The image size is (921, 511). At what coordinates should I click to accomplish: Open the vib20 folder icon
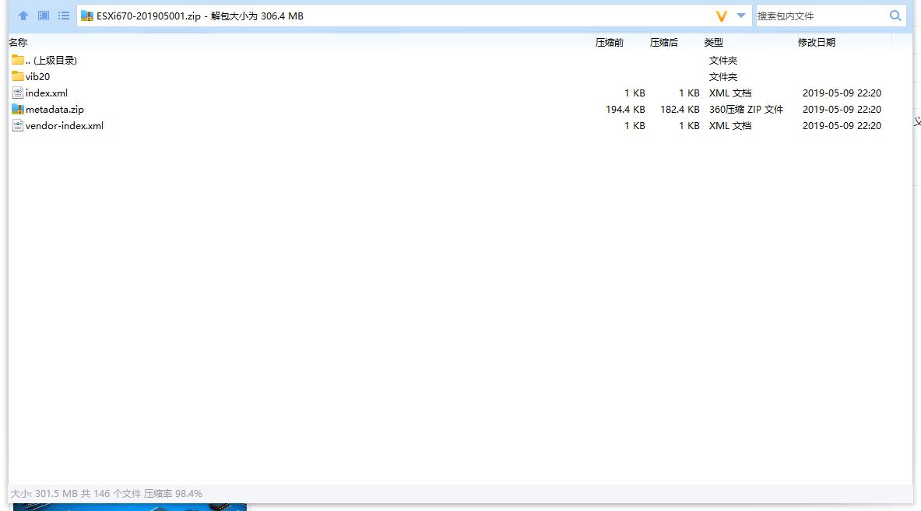point(16,76)
